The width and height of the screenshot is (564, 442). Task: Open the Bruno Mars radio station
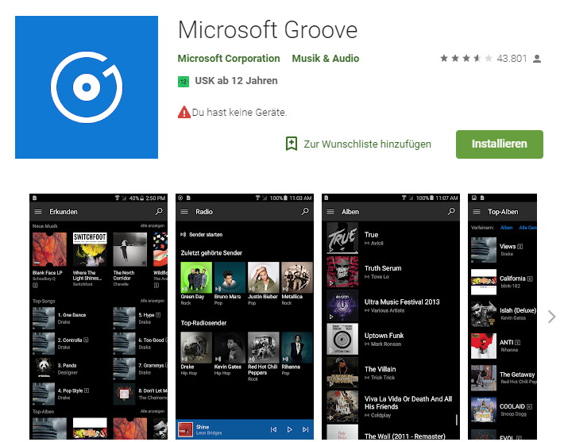[230, 277]
